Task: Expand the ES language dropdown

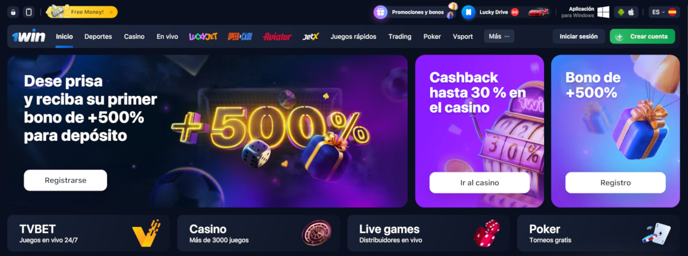Action: click(664, 12)
